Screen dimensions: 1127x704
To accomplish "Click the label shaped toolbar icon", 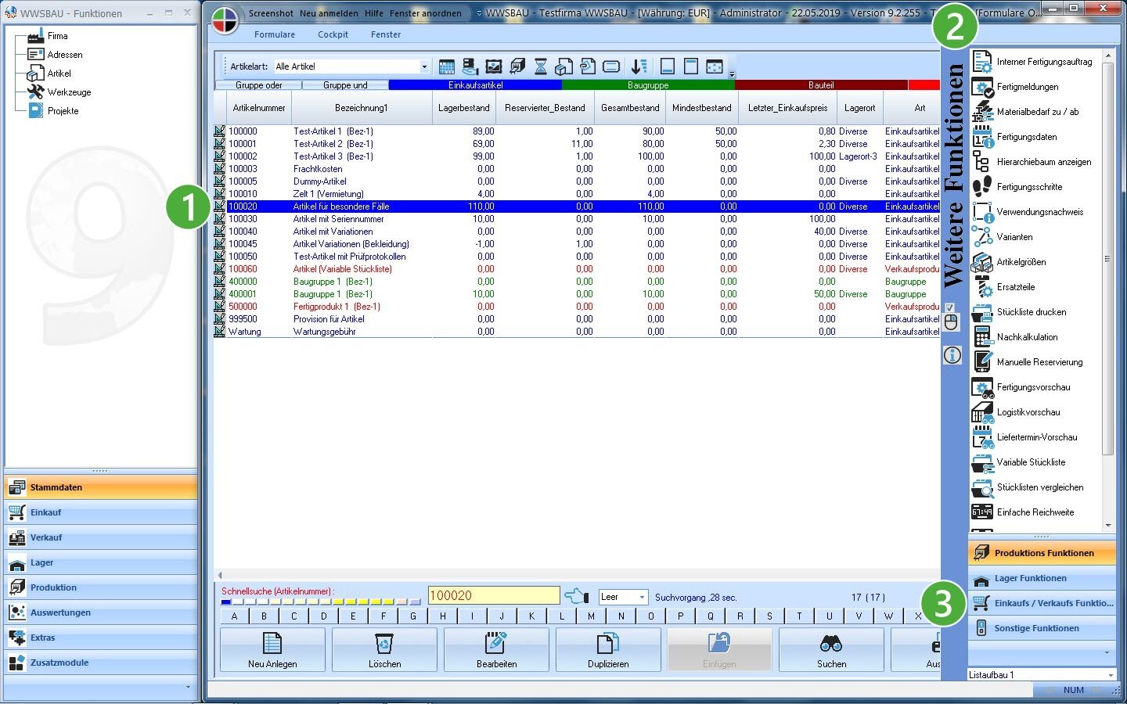I will (x=611, y=66).
